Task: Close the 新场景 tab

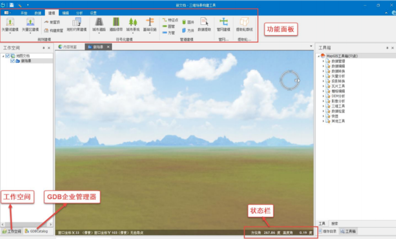Action: pos(108,47)
